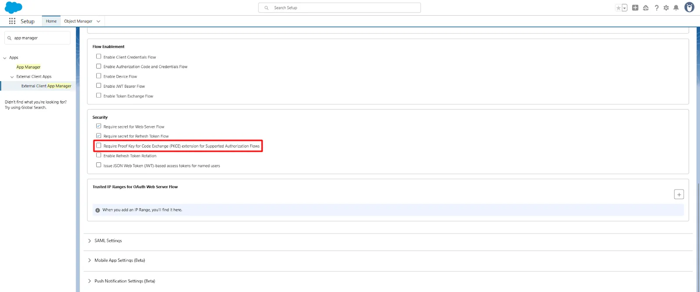Collapse the Apps tree node

(5, 58)
